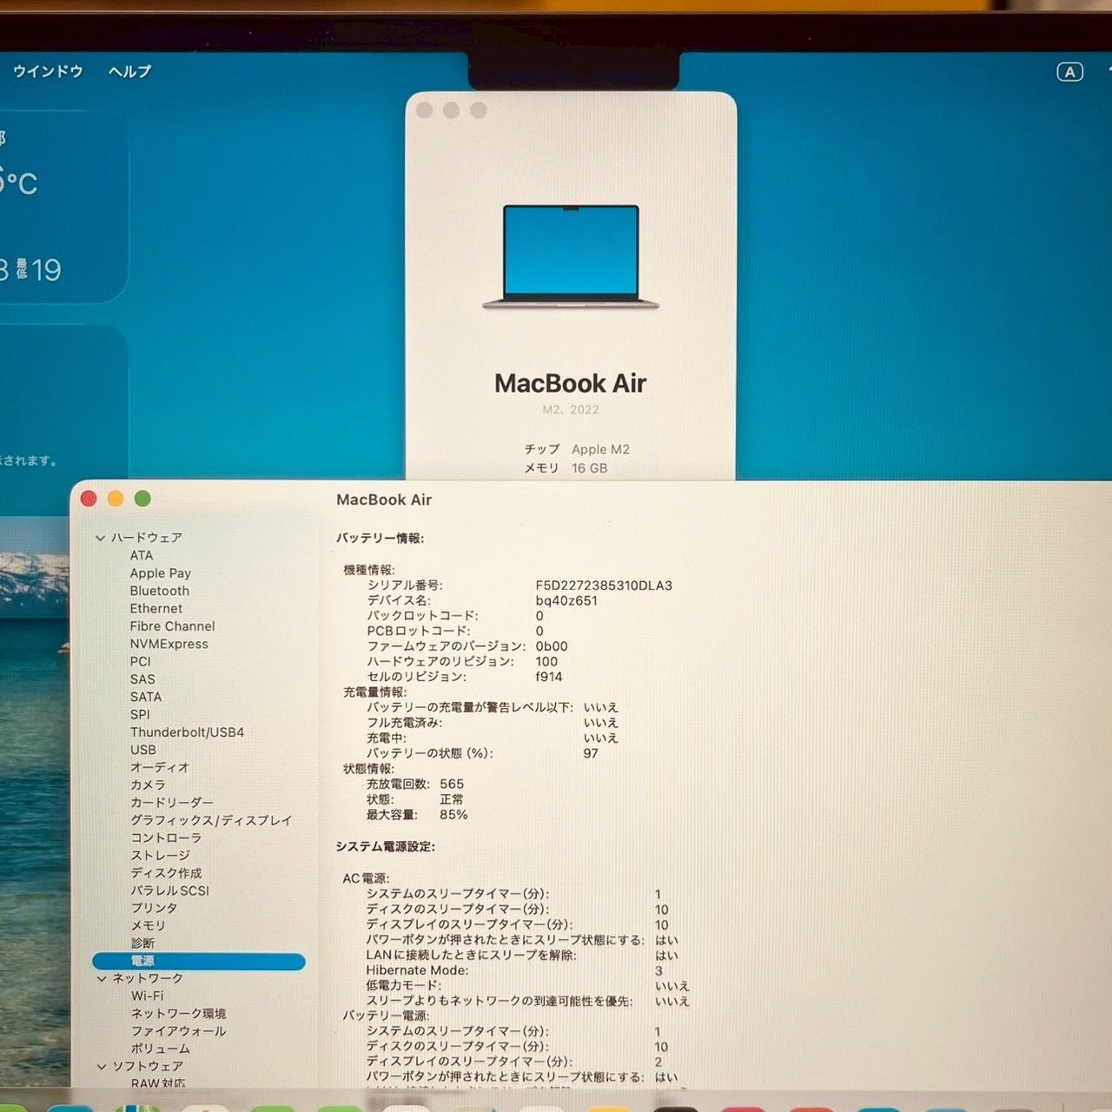Viewport: 1112px width, 1112px height.
Task: Click the 低電力モード label
Action: point(404,985)
